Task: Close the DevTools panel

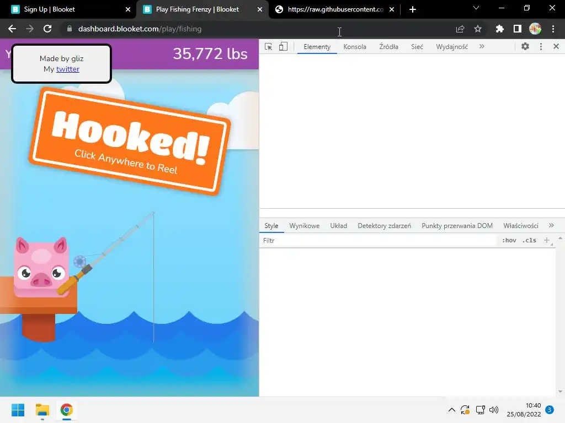Action: click(556, 46)
